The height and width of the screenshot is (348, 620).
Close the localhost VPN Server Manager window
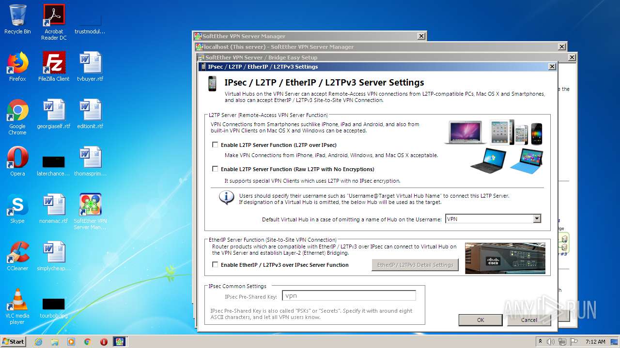pos(562,47)
